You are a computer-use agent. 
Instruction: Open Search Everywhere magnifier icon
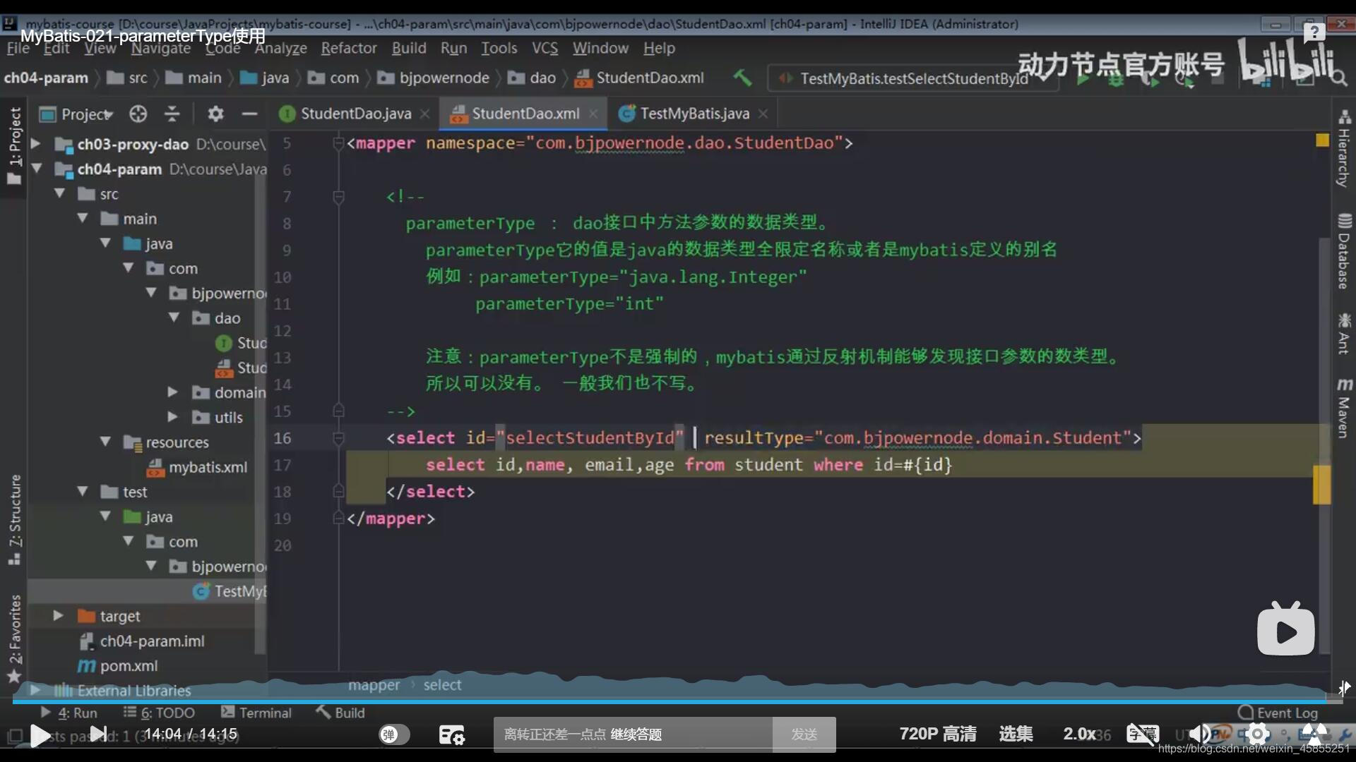pyautogui.click(x=1338, y=78)
